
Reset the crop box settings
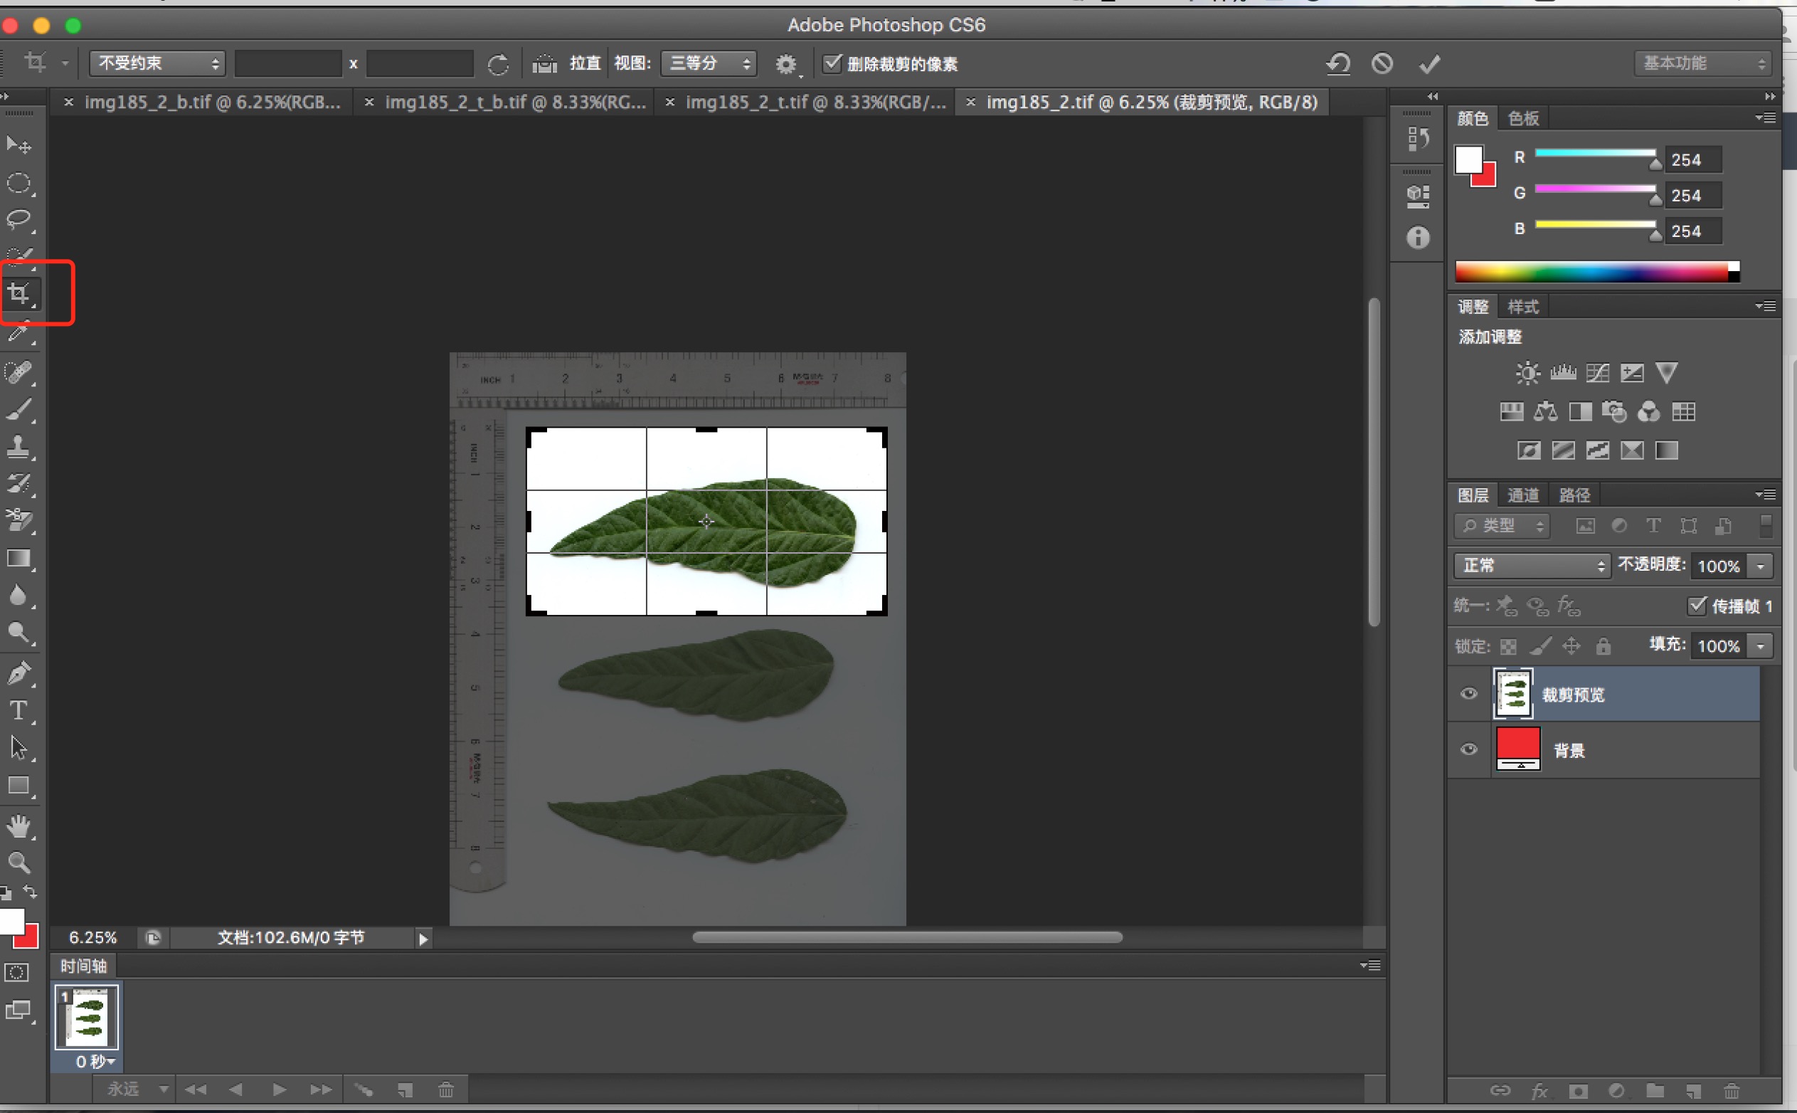pyautogui.click(x=1339, y=63)
